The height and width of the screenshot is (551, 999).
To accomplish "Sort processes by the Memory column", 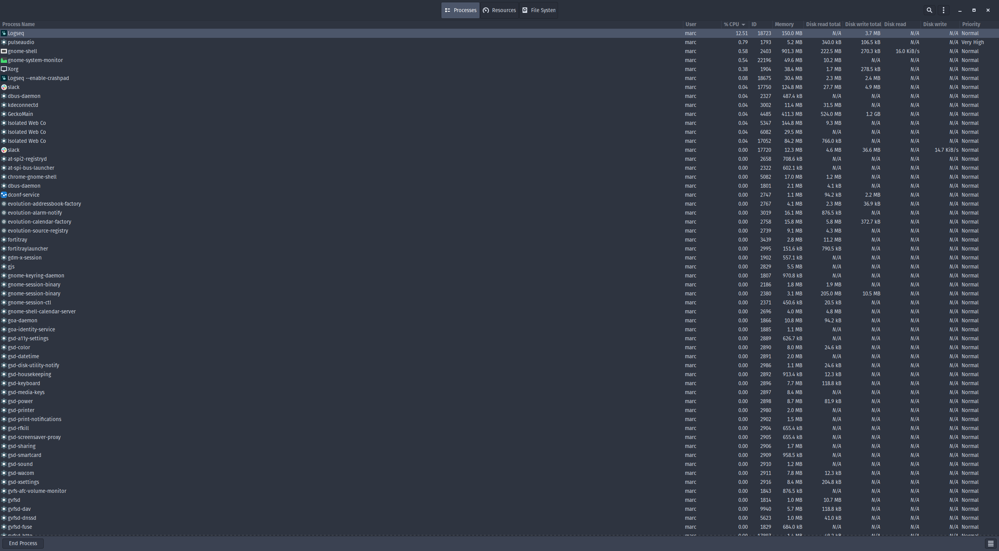I will click(x=784, y=24).
